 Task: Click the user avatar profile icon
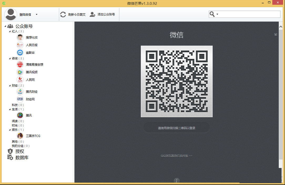click(x=11, y=14)
